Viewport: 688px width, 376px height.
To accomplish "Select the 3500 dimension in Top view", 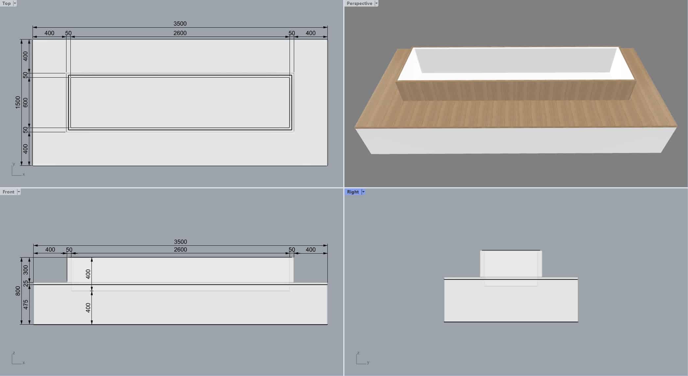I will tap(180, 24).
